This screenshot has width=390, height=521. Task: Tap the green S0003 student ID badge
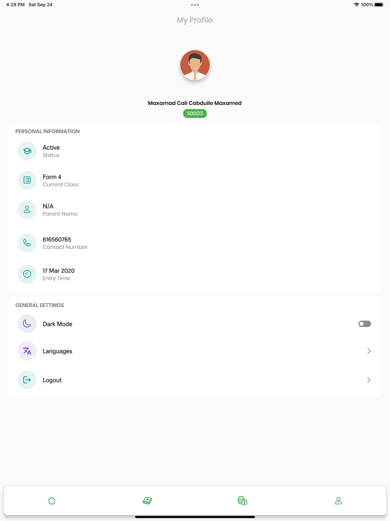click(x=195, y=114)
